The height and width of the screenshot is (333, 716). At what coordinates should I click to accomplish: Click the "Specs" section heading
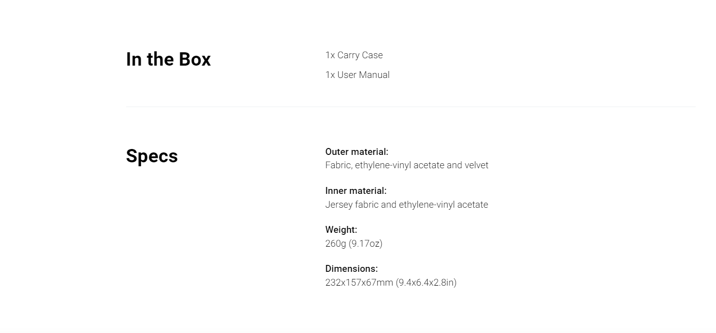coord(152,156)
